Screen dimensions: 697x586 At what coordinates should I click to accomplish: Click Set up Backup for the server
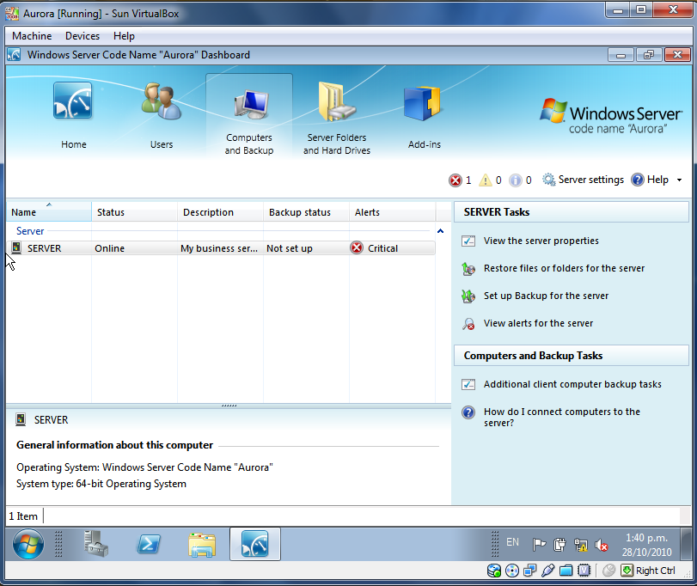click(x=546, y=296)
